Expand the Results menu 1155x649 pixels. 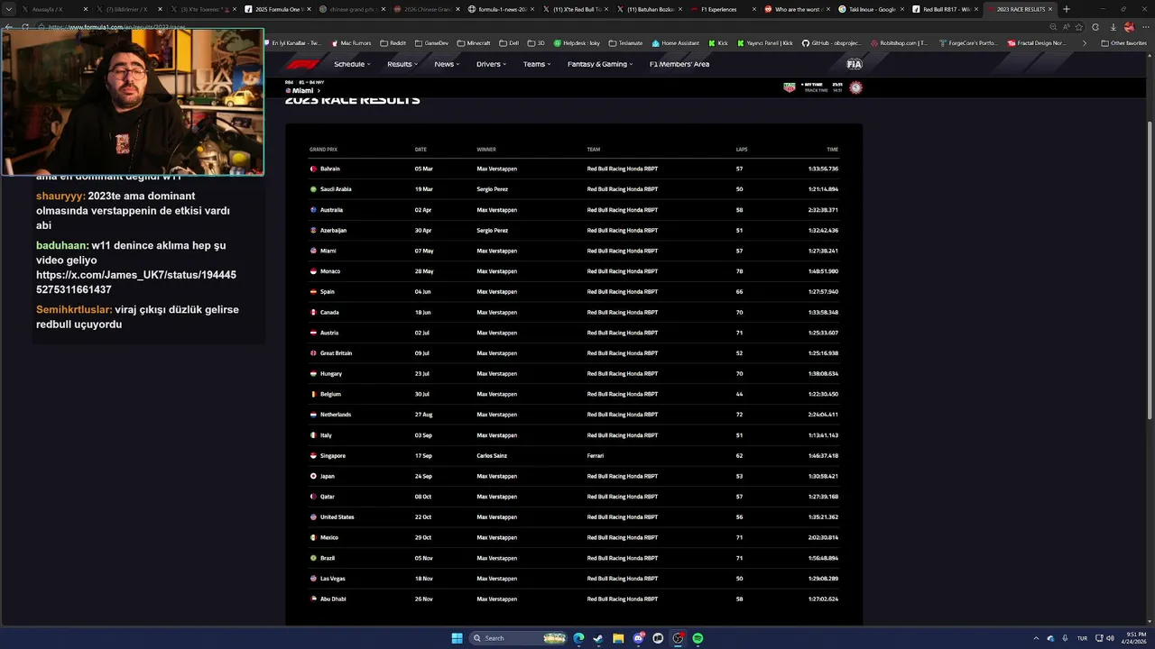click(402, 64)
